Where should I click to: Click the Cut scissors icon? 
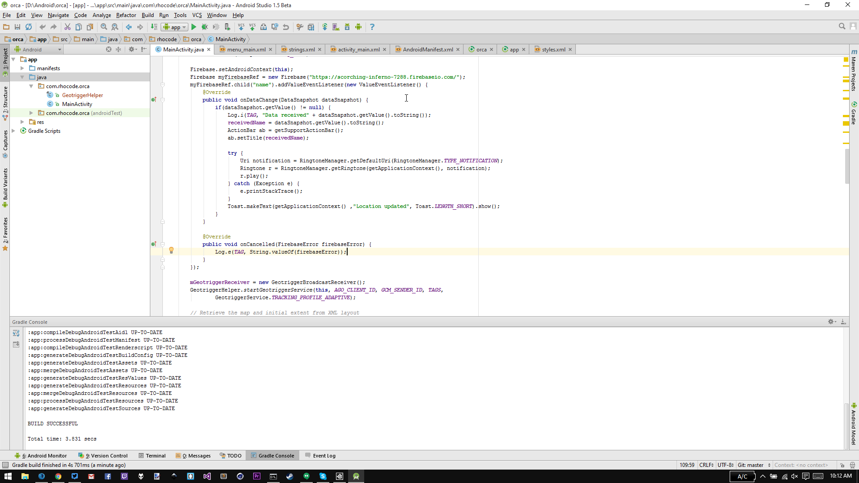tap(68, 27)
